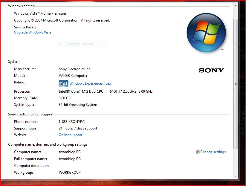Click the 'Model:' label
Viewport: 246px width, 186px height.
point(19,76)
